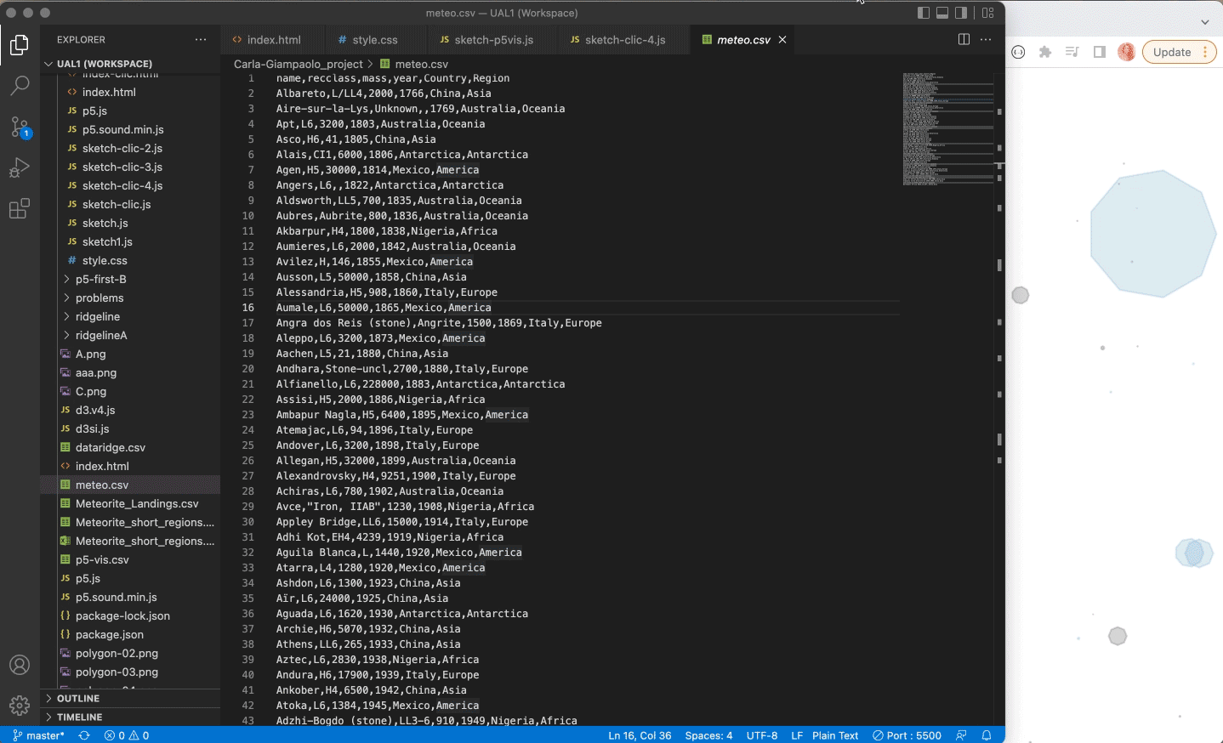The height and width of the screenshot is (743, 1223).
Task: Open the notifications bell icon
Action: click(x=987, y=735)
